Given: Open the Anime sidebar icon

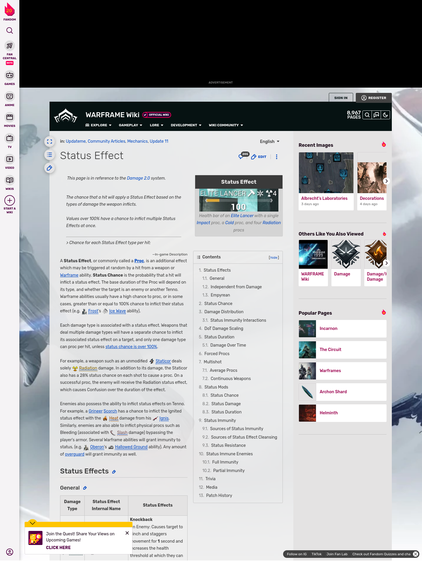Looking at the screenshot, I should [x=10, y=96].
